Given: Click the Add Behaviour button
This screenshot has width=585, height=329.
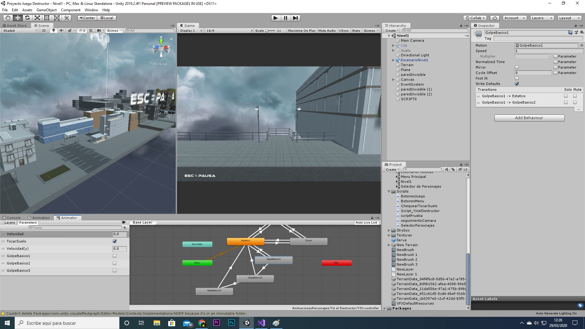Looking at the screenshot, I should coord(529,118).
